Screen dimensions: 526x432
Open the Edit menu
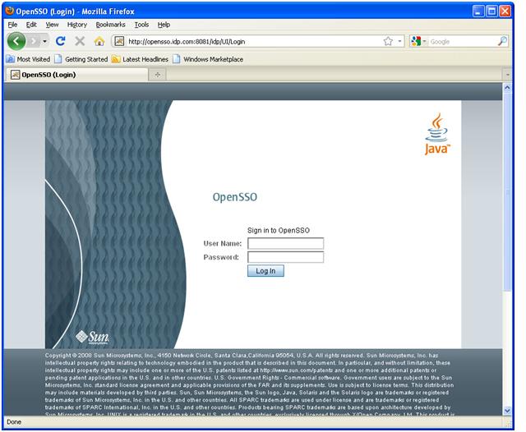31,25
